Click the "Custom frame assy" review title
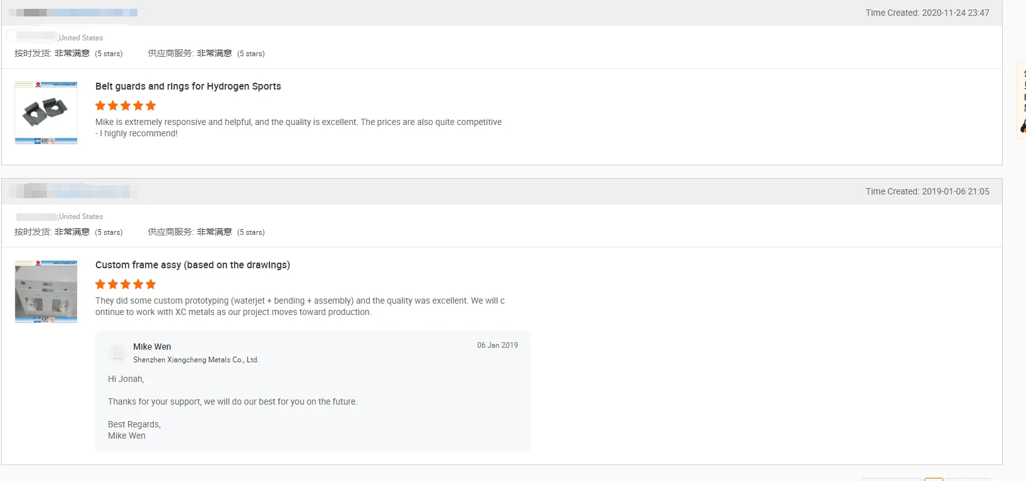This screenshot has height=481, width=1026. click(192, 265)
